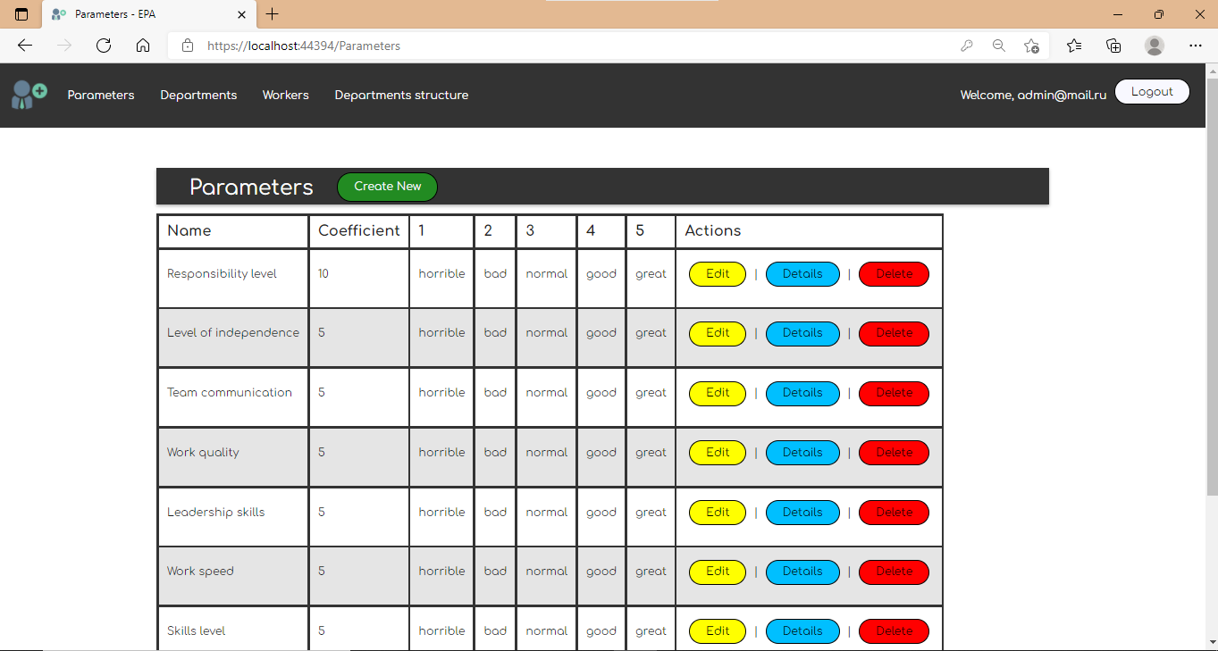This screenshot has height=651, width=1218.
Task: Open the Workers page
Action: [x=286, y=95]
